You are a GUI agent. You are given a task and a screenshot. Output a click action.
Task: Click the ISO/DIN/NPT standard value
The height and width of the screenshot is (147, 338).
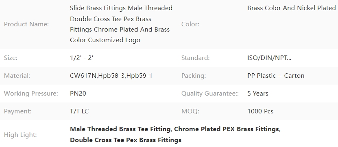269,58
